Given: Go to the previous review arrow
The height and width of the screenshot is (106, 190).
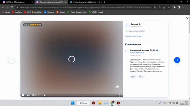Looking at the screenshot, I should 11,60.
